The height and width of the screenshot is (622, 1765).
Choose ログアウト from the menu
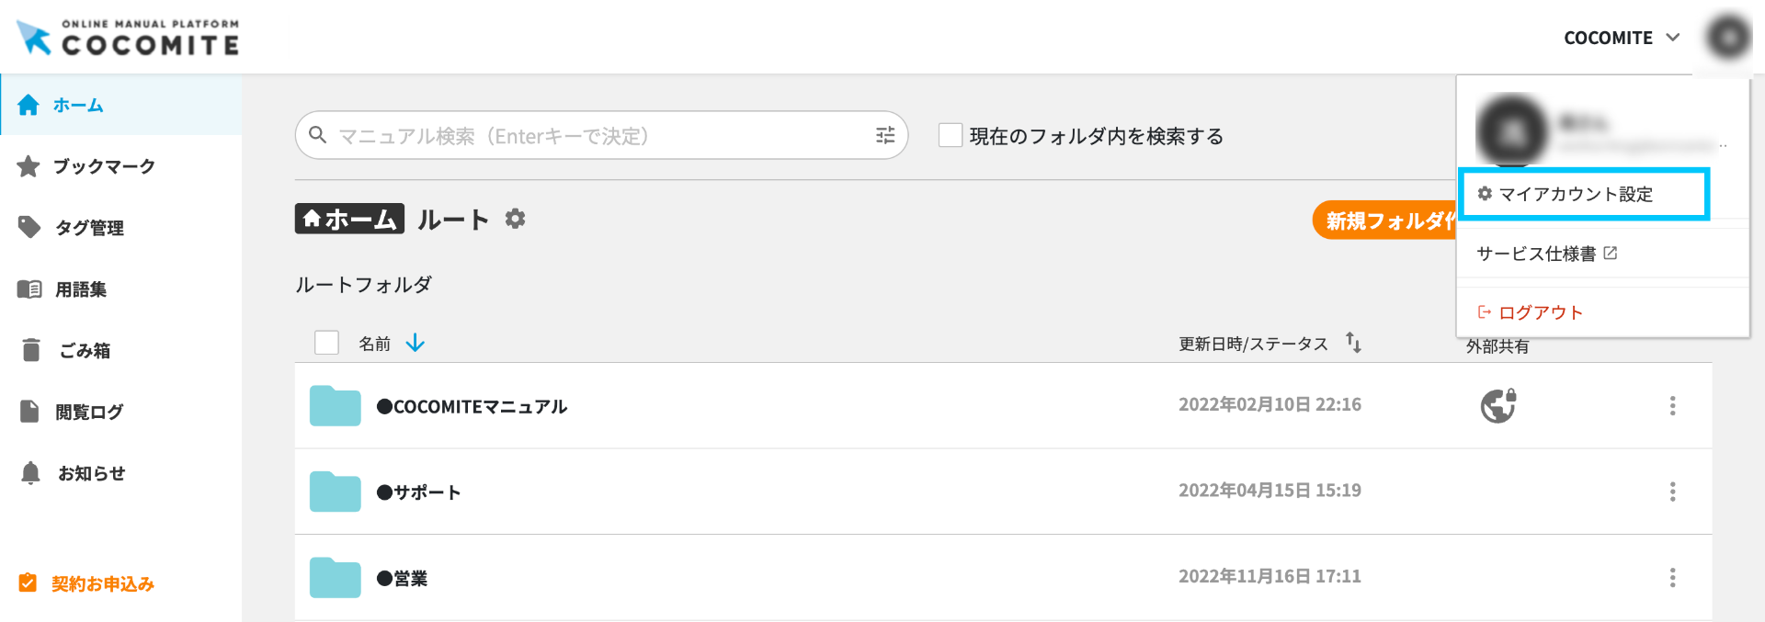tap(1540, 312)
